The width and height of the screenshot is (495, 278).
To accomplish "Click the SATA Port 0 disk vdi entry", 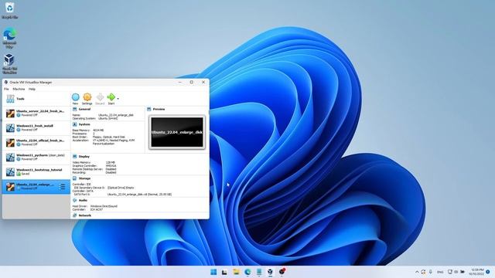I will (x=139, y=195).
